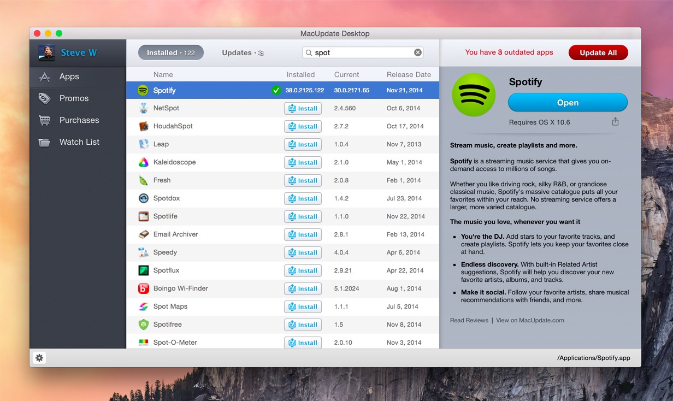Click the Spotlife app icon

click(x=143, y=216)
